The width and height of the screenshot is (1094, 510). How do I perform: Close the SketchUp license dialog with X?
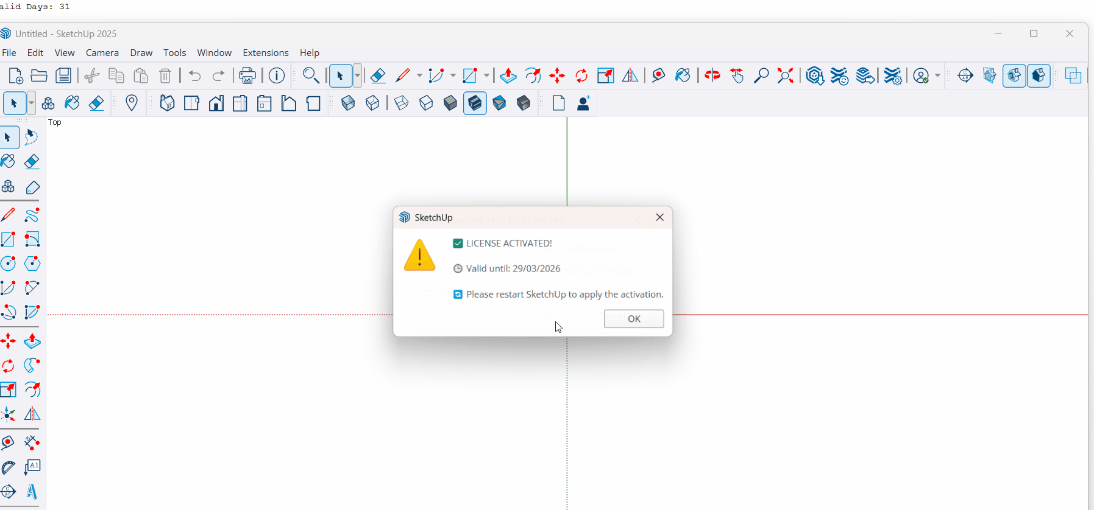[659, 217]
